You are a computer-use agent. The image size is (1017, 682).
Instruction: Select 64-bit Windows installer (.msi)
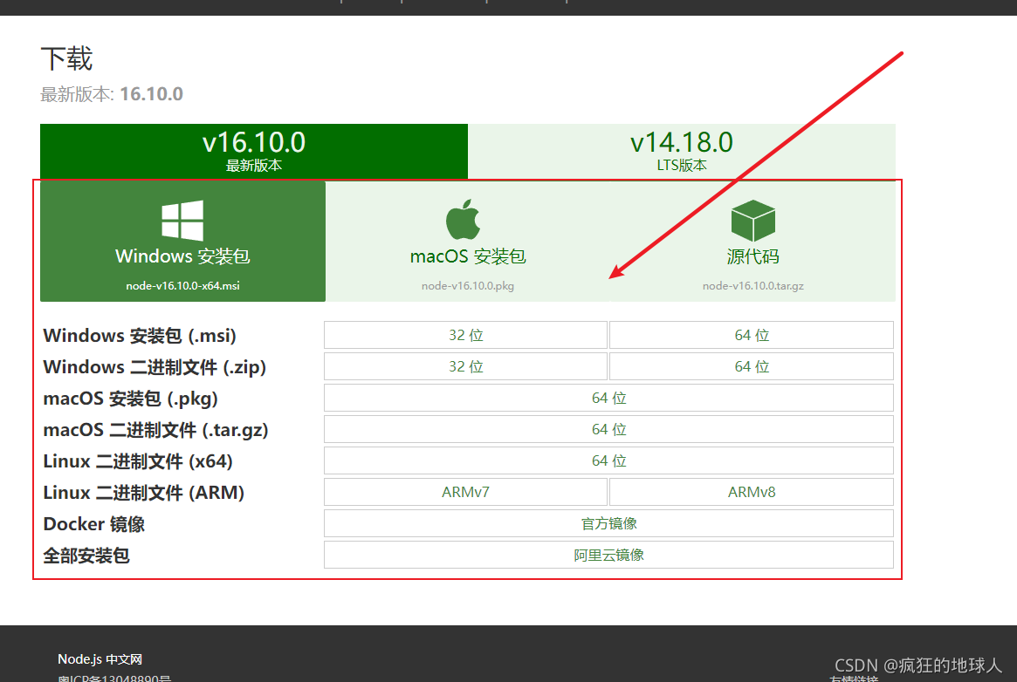point(752,335)
